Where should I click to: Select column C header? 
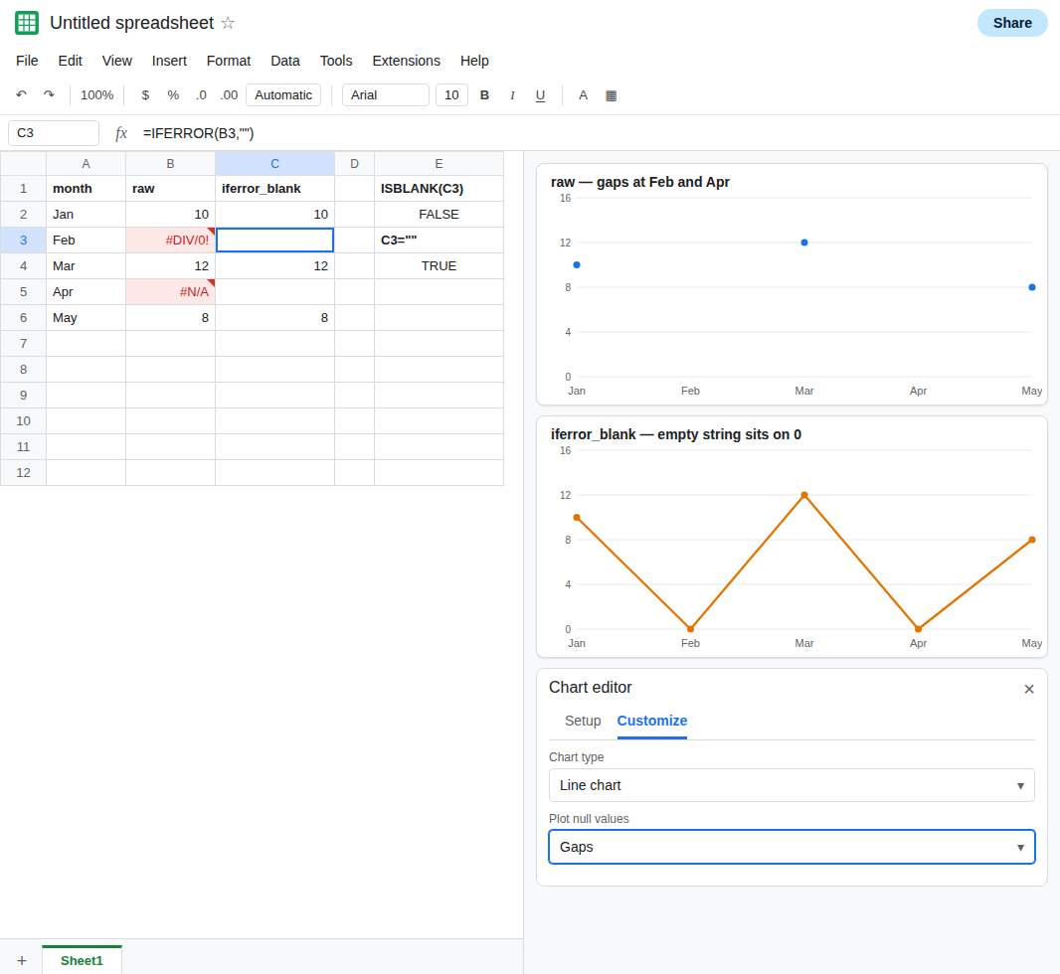point(275,163)
